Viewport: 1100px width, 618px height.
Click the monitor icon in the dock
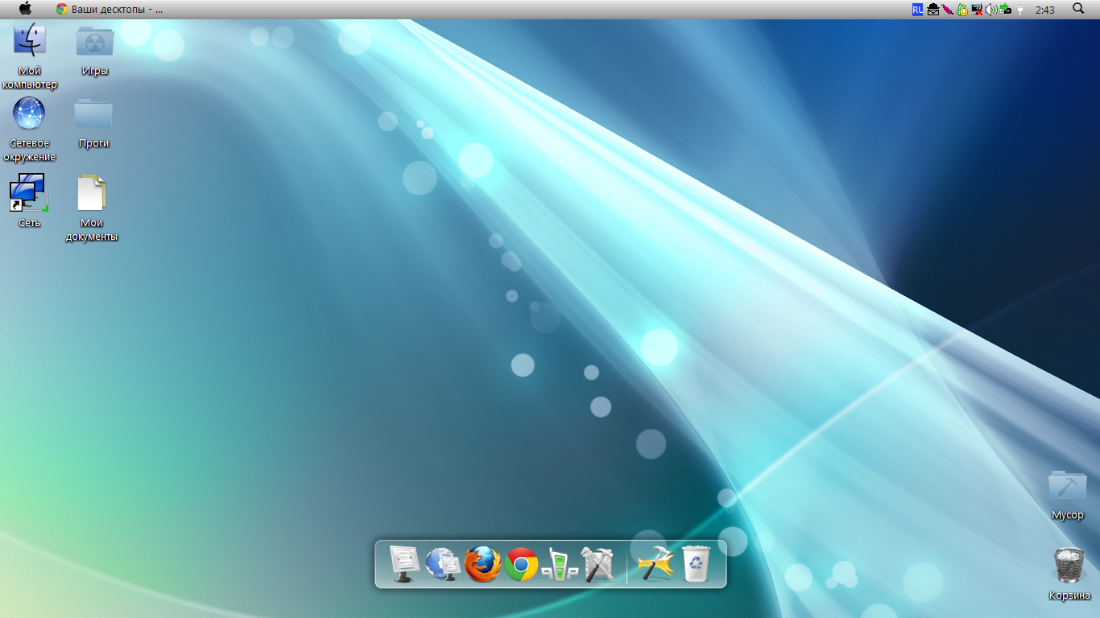point(404,564)
